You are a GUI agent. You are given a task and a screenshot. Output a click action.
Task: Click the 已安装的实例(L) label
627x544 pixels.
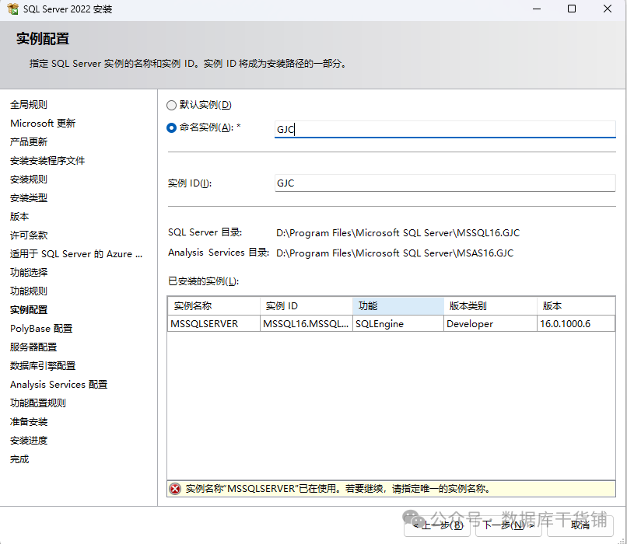pyautogui.click(x=203, y=281)
